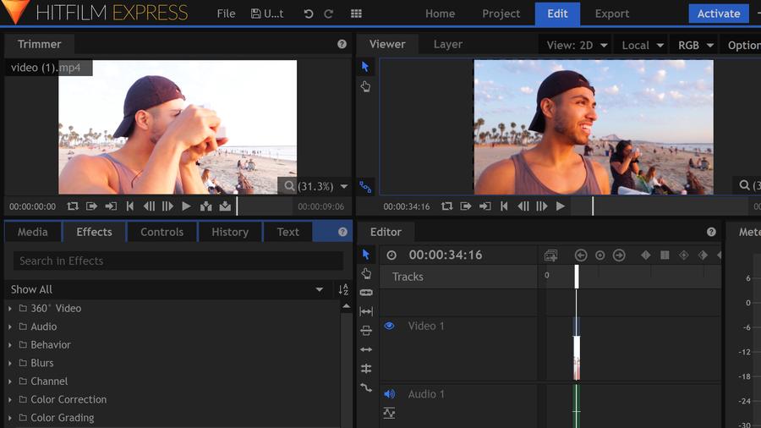Go to previous keyframe in Editor

(x=581, y=255)
